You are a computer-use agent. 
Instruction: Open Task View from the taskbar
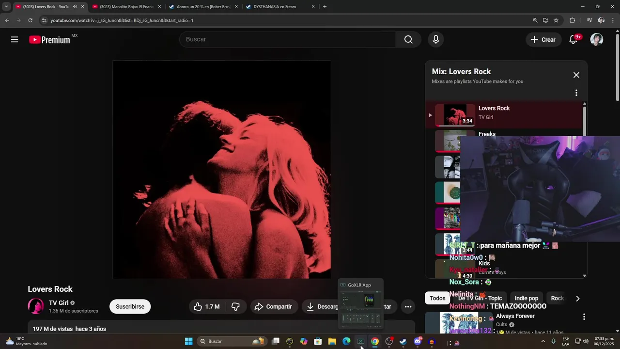[x=276, y=342]
